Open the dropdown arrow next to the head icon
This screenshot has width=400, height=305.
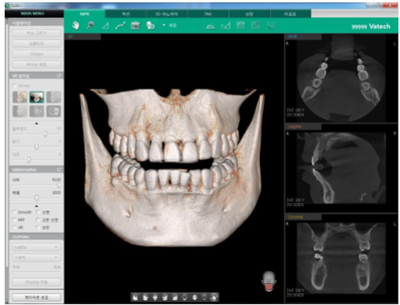tap(163, 25)
